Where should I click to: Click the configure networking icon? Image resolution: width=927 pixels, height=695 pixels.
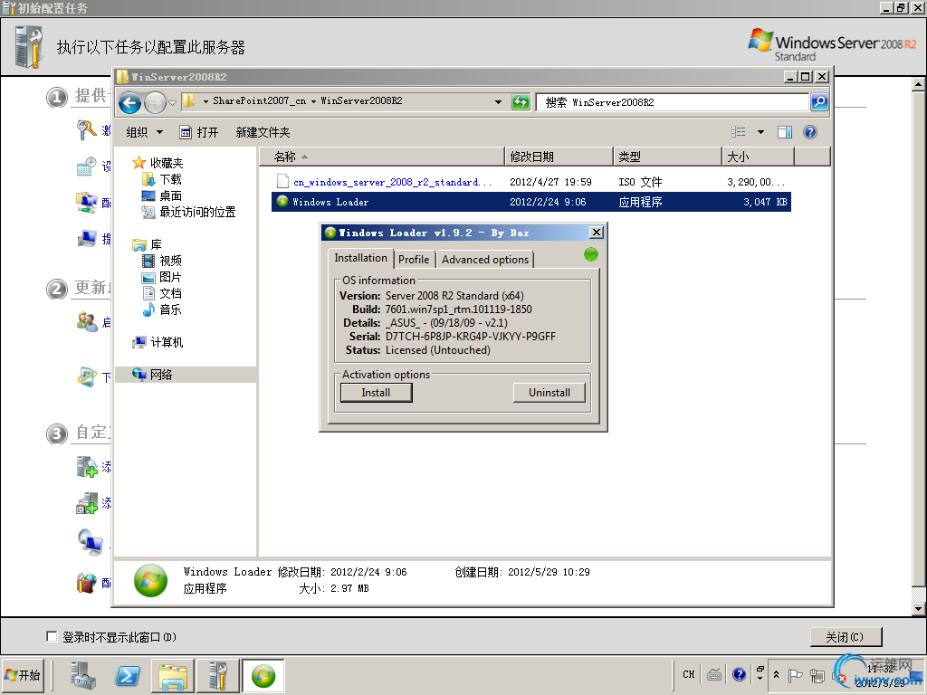[87, 203]
